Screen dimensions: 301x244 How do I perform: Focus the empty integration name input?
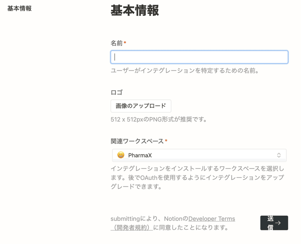[x=199, y=57]
